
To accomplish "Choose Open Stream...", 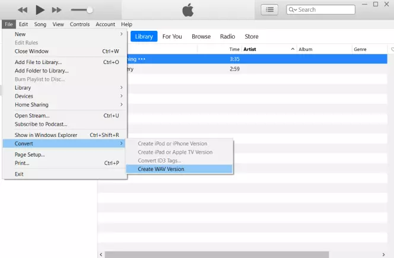I will click(64, 116).
